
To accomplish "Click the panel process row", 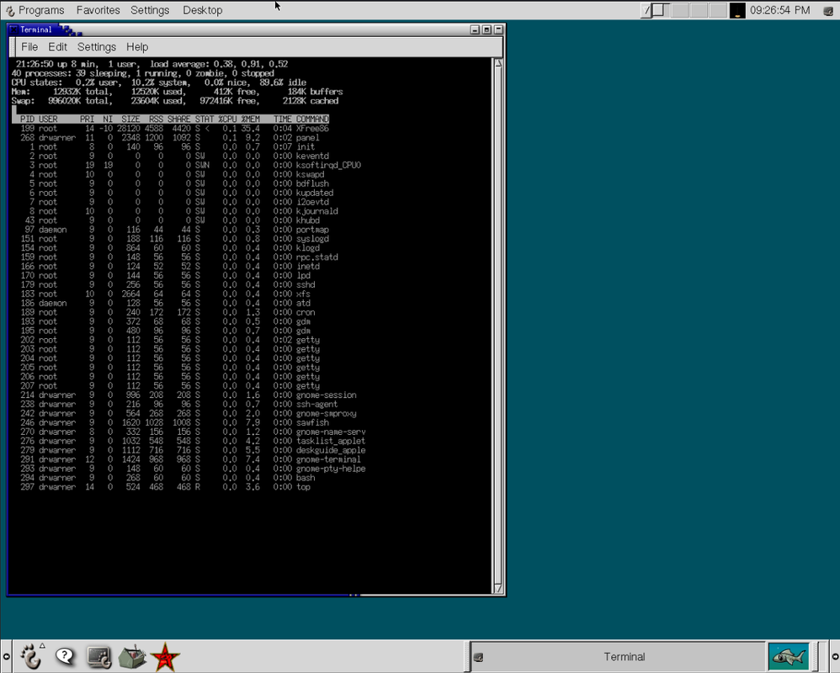I will 170,138.
